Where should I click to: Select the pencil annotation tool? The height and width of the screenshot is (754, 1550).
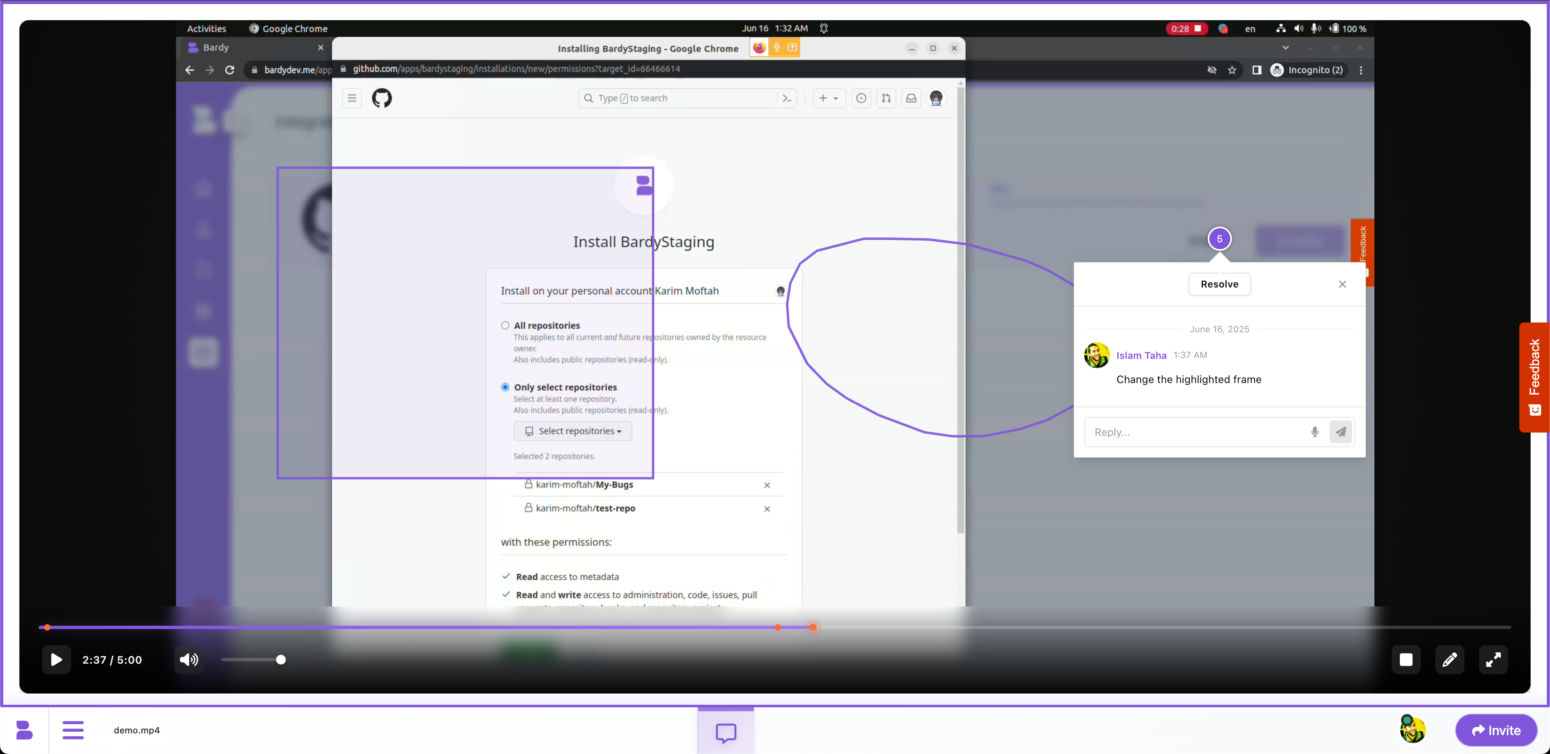[x=1449, y=660]
